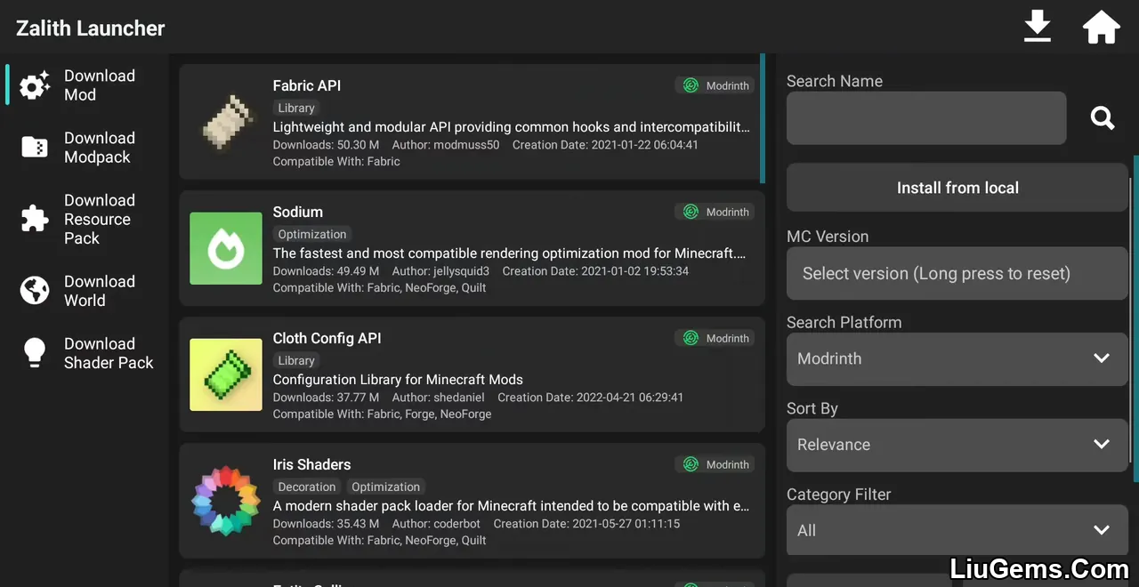This screenshot has height=587, width=1139.
Task: Click Compatible With: Fabric, Forge, NeoForge text
Action: (x=383, y=414)
